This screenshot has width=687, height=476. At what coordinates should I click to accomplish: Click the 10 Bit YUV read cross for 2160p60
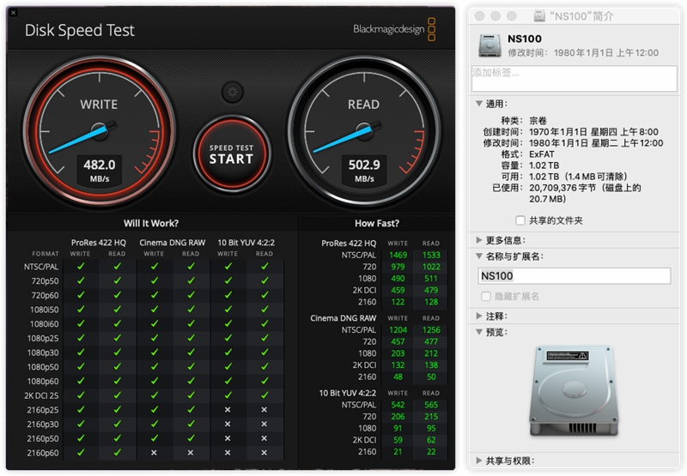pyautogui.click(x=264, y=453)
